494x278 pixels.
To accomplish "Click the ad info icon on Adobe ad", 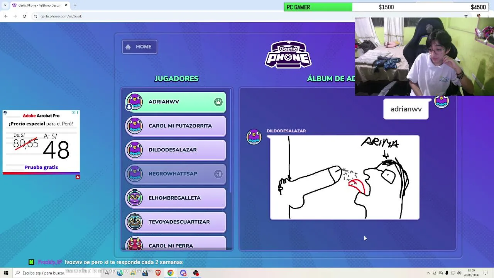I will 73,112.
